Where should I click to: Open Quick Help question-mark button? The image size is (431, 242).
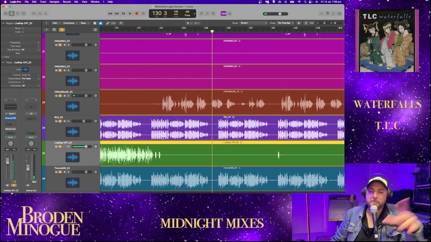[x=18, y=13]
